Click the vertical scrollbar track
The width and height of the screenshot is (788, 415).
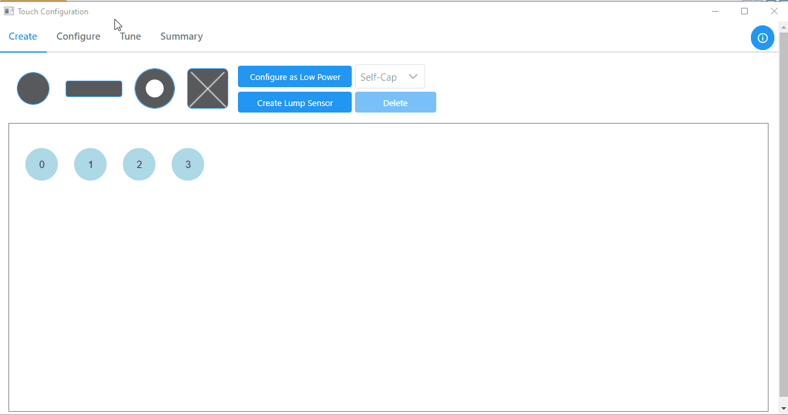pos(783,215)
